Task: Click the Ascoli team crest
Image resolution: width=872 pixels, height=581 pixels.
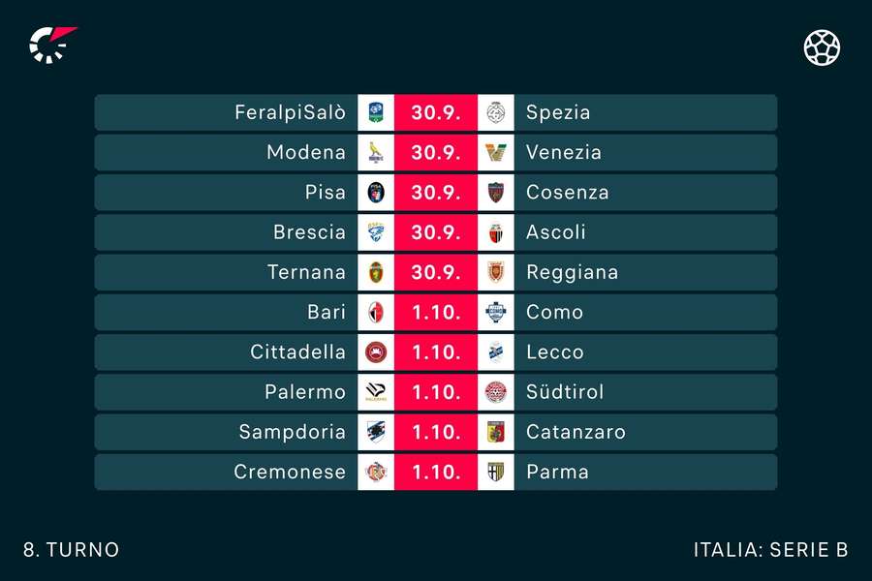Action: 496,232
